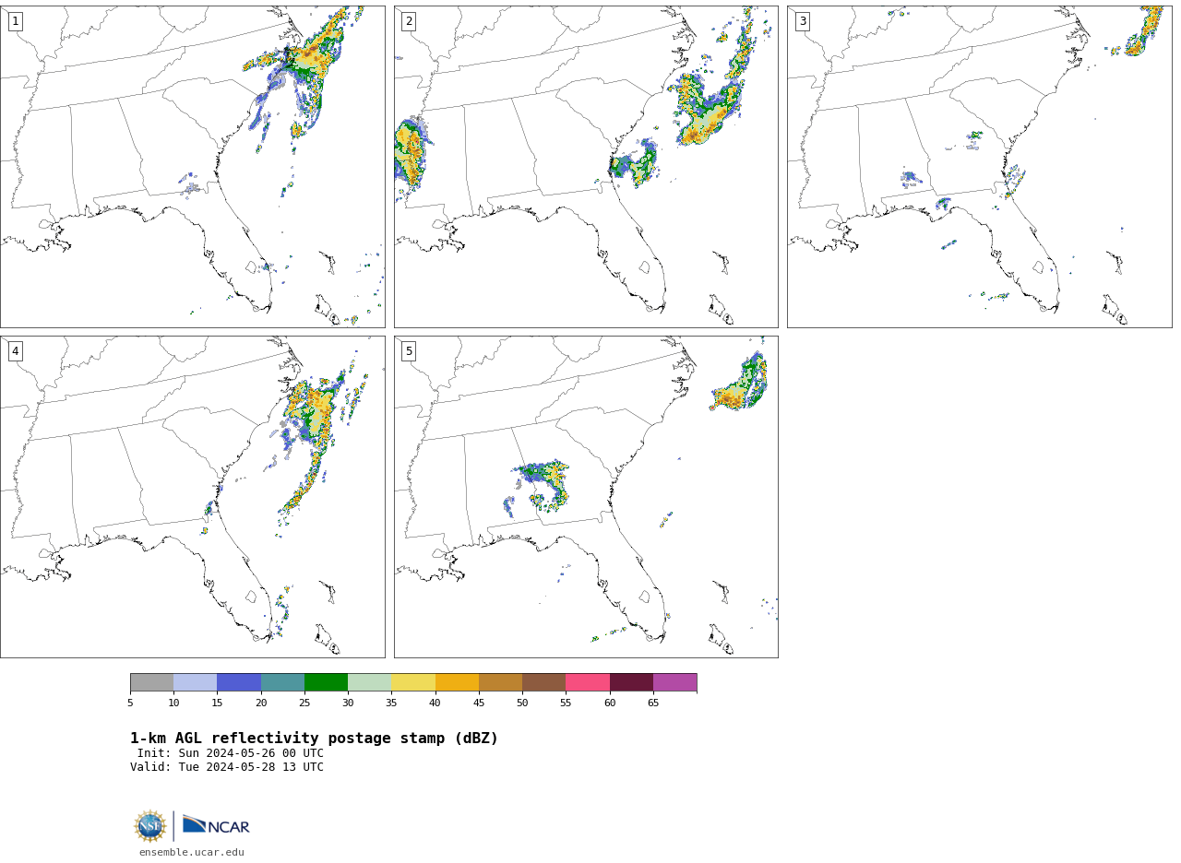The height and width of the screenshot is (863, 1181).
Task: Open ensemble member 2 reflectivity map
Action: click(586, 167)
